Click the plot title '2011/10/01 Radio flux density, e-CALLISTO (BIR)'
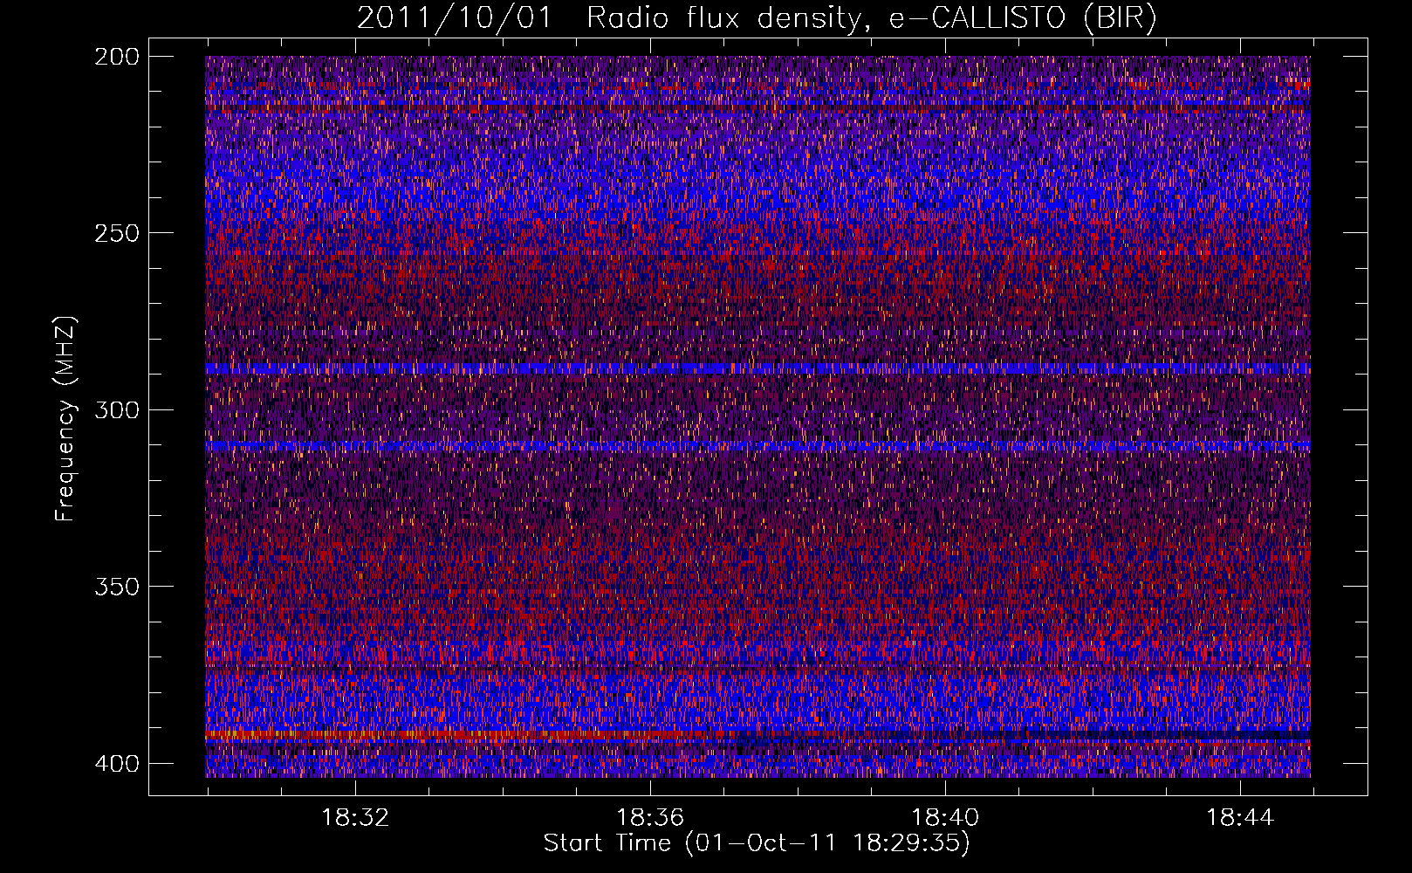Image resolution: width=1412 pixels, height=873 pixels. [x=757, y=18]
